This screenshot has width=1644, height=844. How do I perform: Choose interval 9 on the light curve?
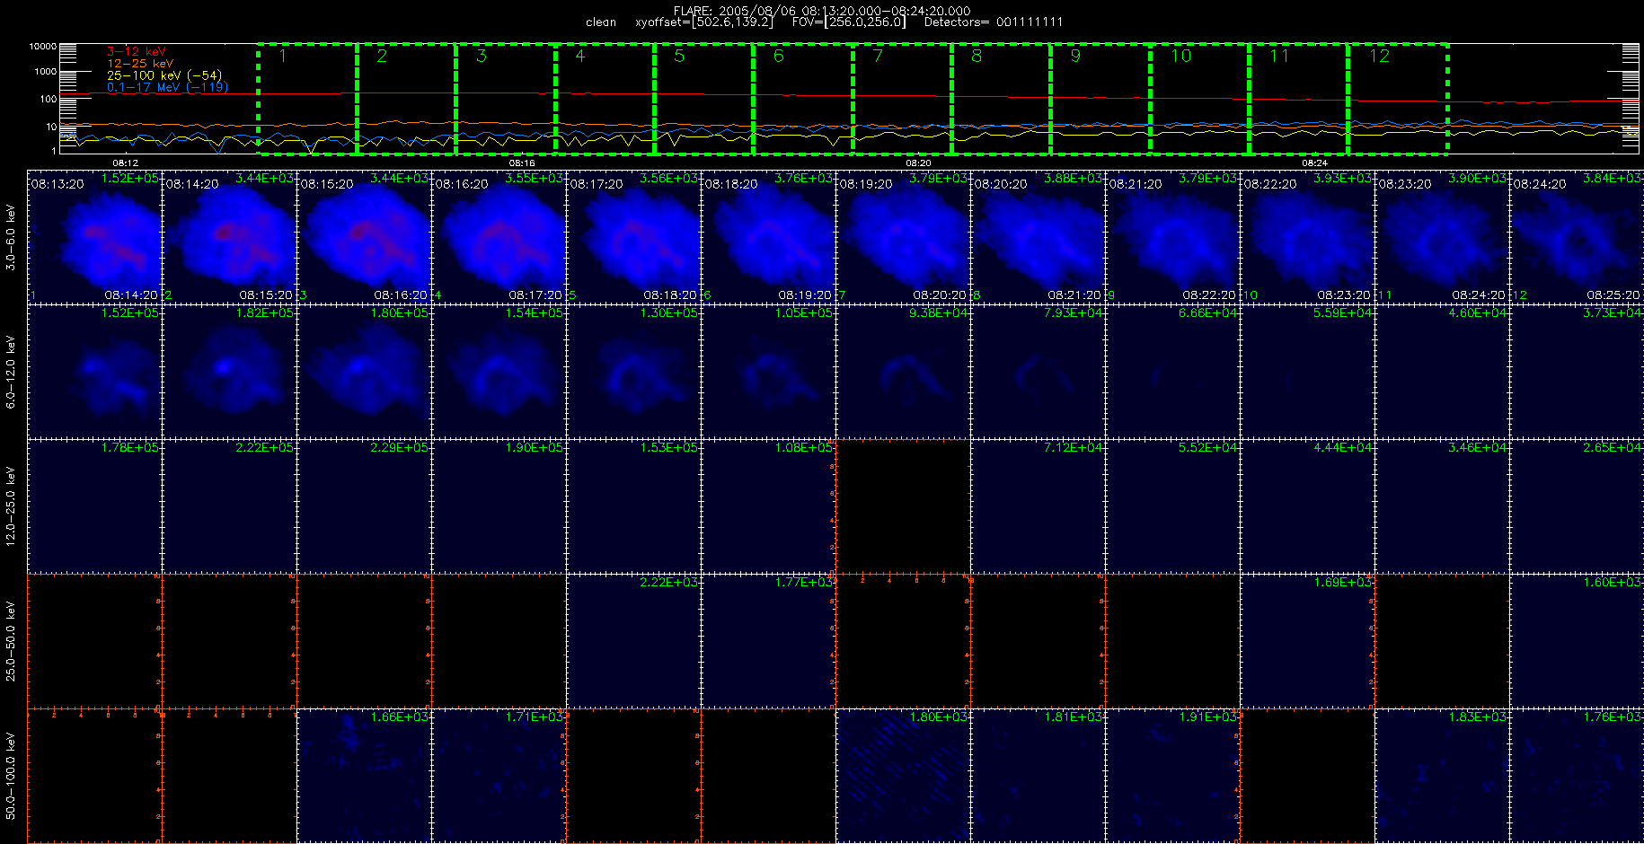click(x=1100, y=99)
